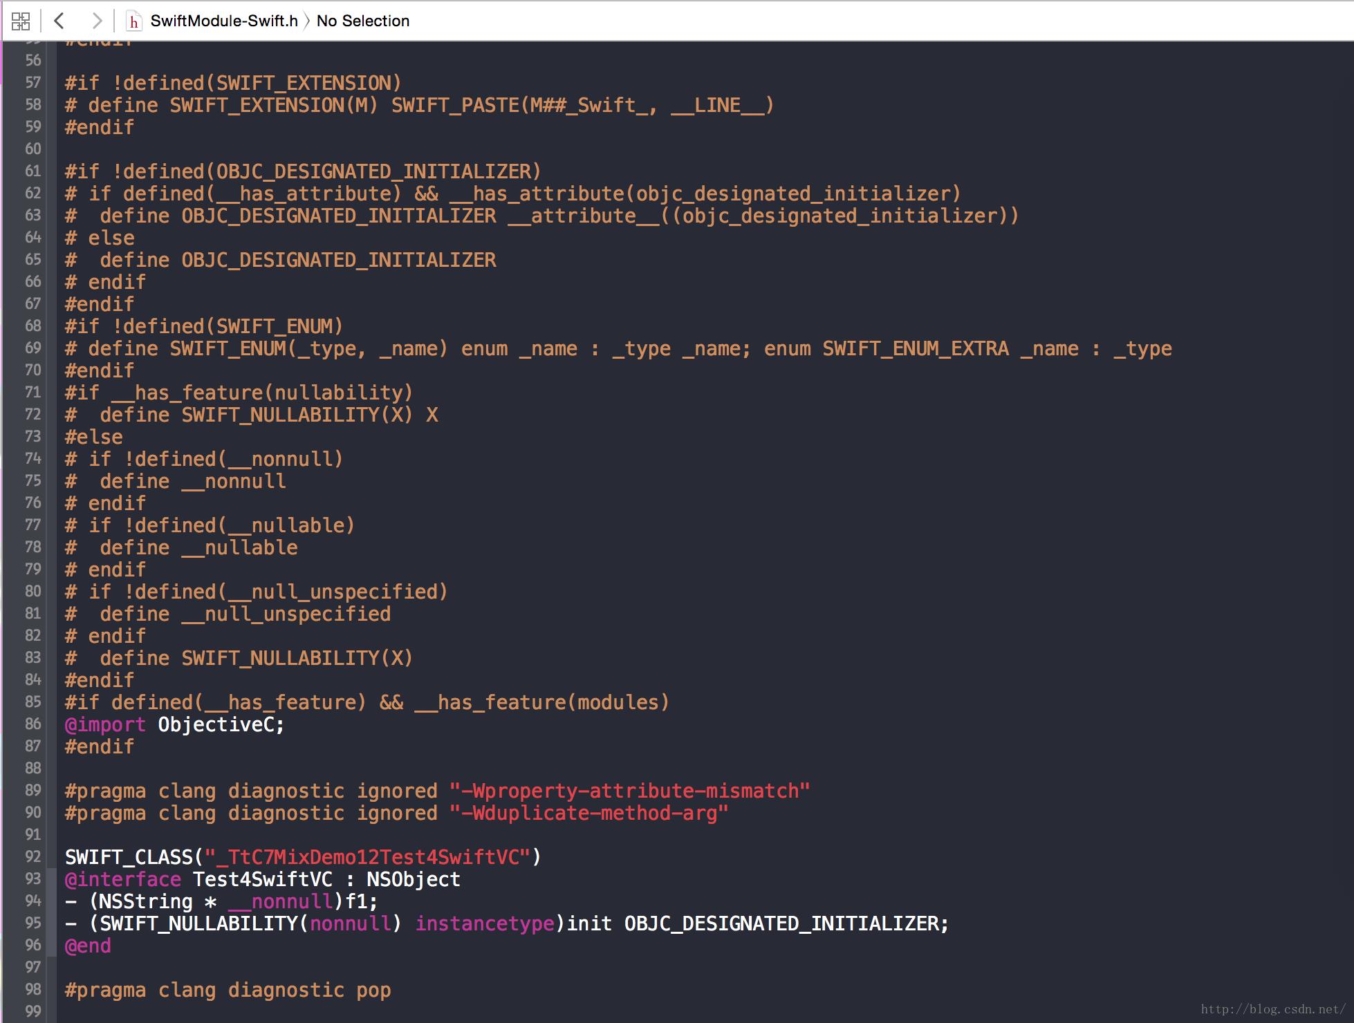Click '#endif' on line 87
Viewport: 1354px width, 1023px height.
[x=100, y=747]
